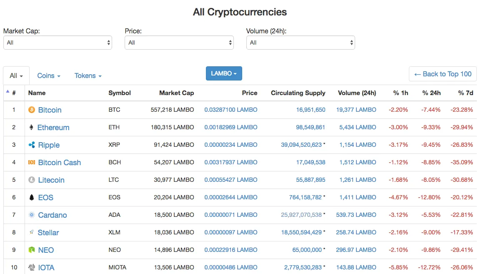Open the Bitcoin Cash link
Screen dimensions: 481x274
pyautogui.click(x=60, y=162)
